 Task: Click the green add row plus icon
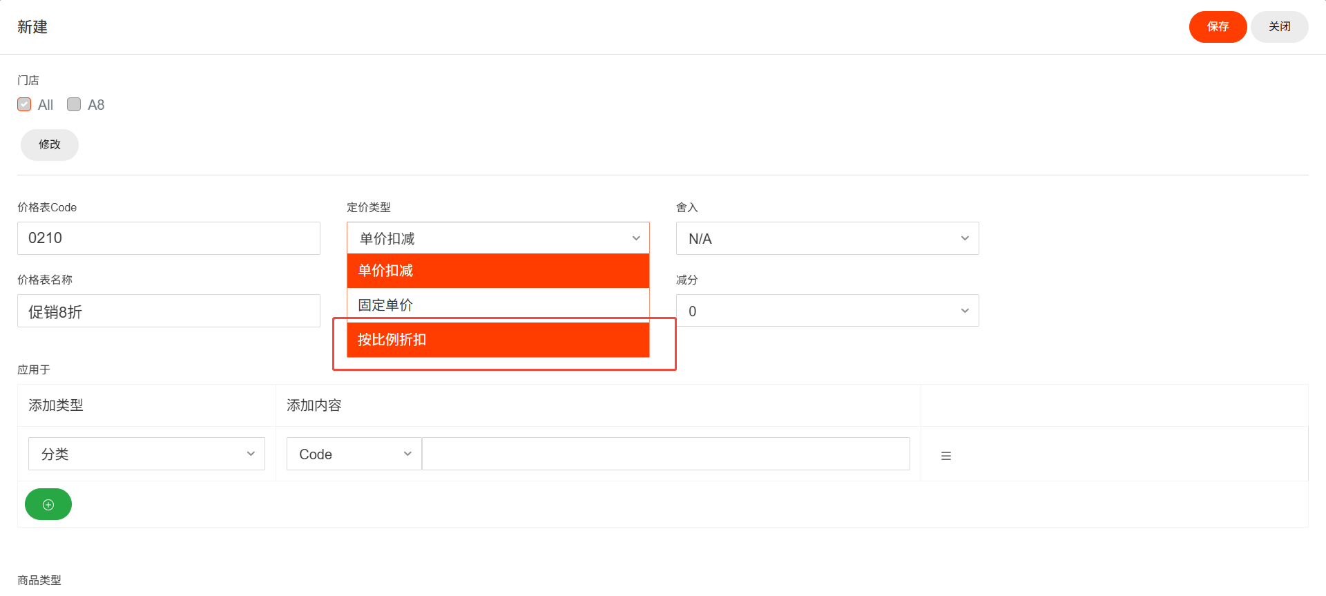[x=48, y=504]
